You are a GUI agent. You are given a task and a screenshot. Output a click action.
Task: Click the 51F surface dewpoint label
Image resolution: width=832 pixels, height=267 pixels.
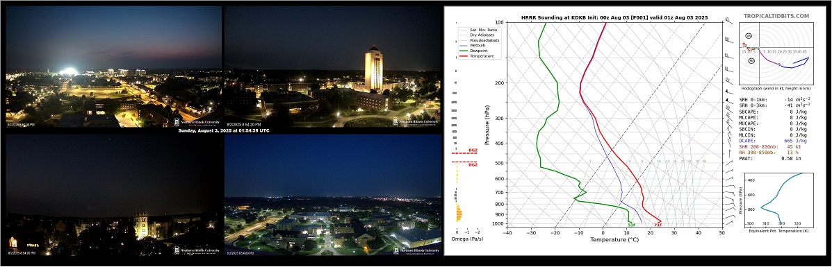point(631,225)
